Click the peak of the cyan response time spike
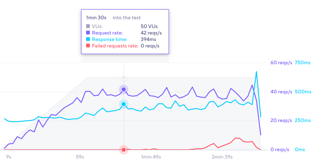 [x=256, y=72]
